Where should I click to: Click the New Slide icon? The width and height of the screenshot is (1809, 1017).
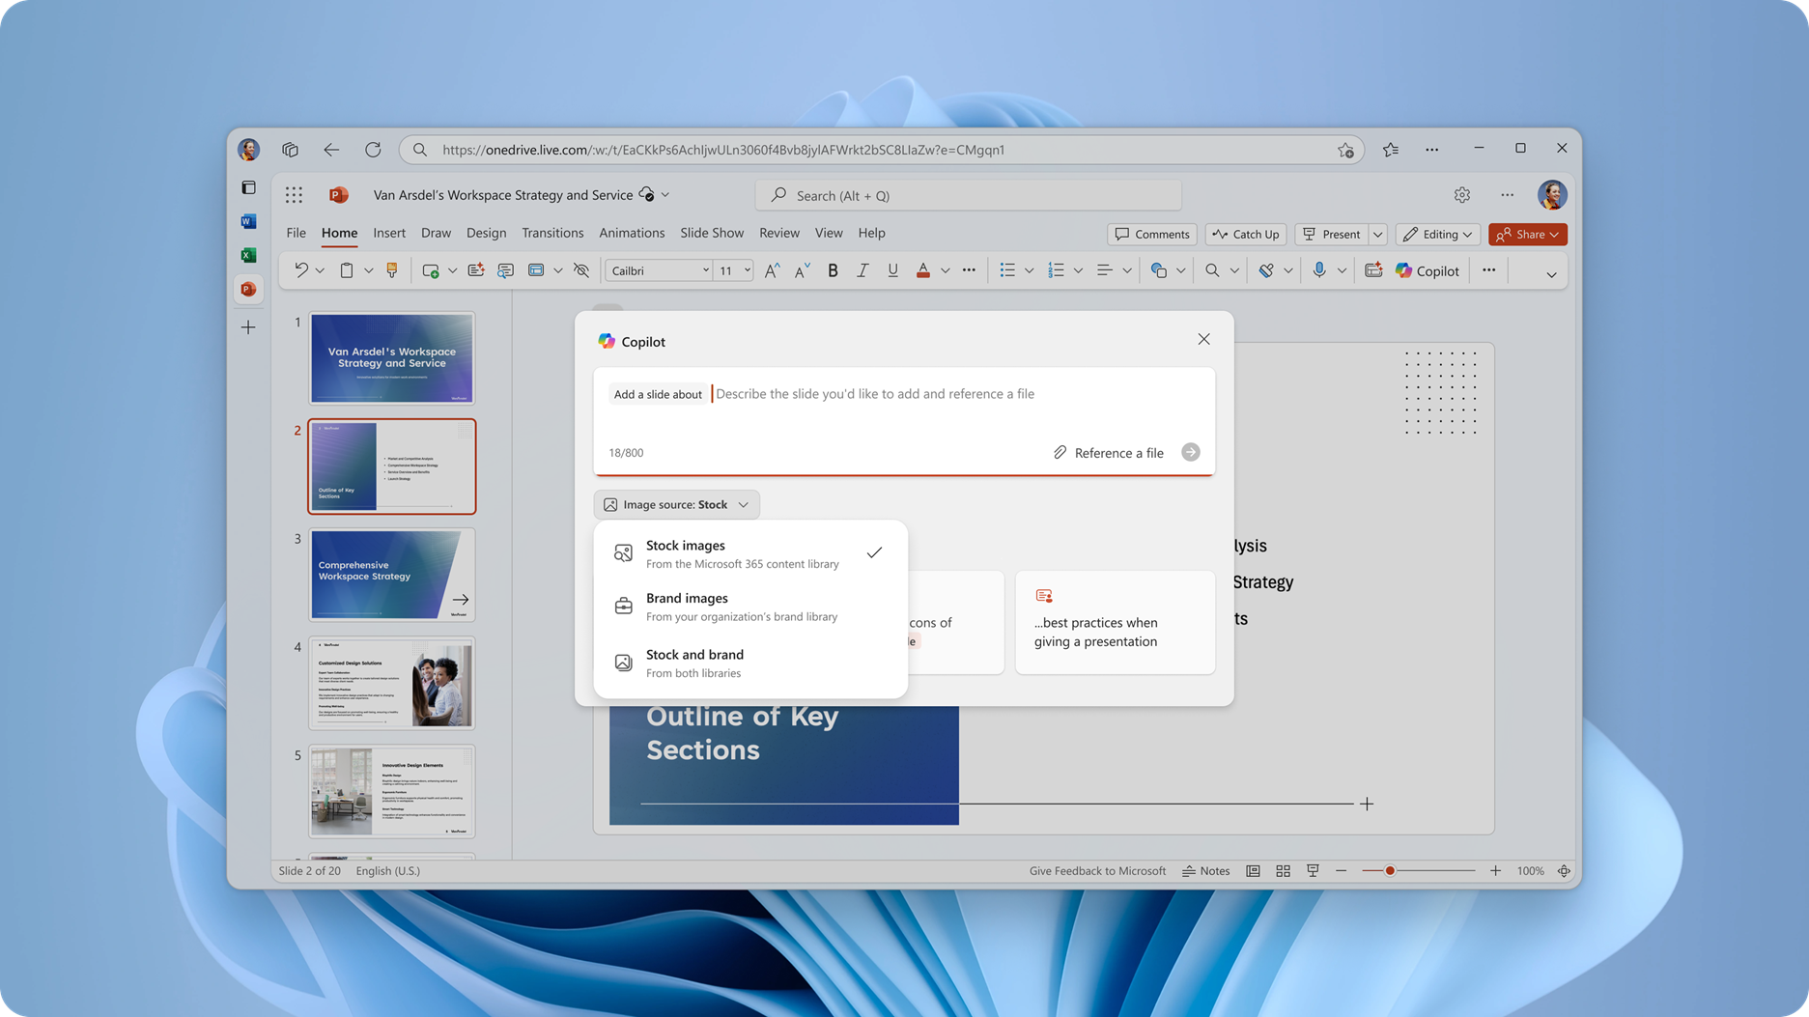[431, 271]
